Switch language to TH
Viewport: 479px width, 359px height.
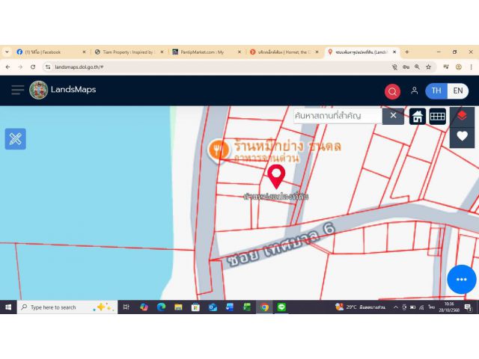coord(436,90)
